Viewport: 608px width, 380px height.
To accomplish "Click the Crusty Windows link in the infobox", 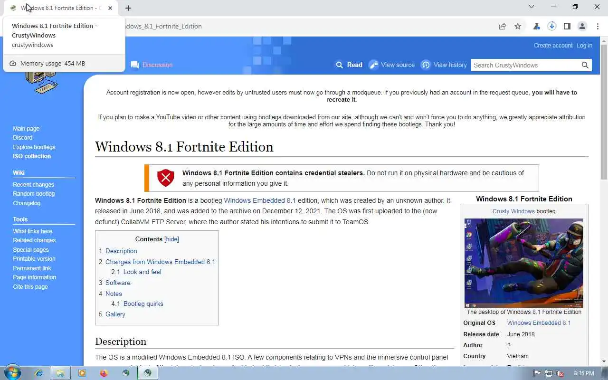I will pyautogui.click(x=513, y=211).
